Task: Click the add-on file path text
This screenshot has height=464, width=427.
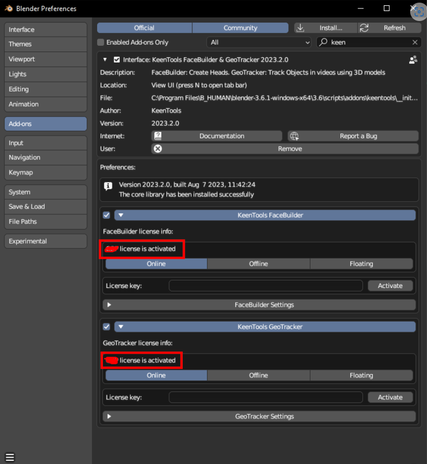Action: point(285,98)
